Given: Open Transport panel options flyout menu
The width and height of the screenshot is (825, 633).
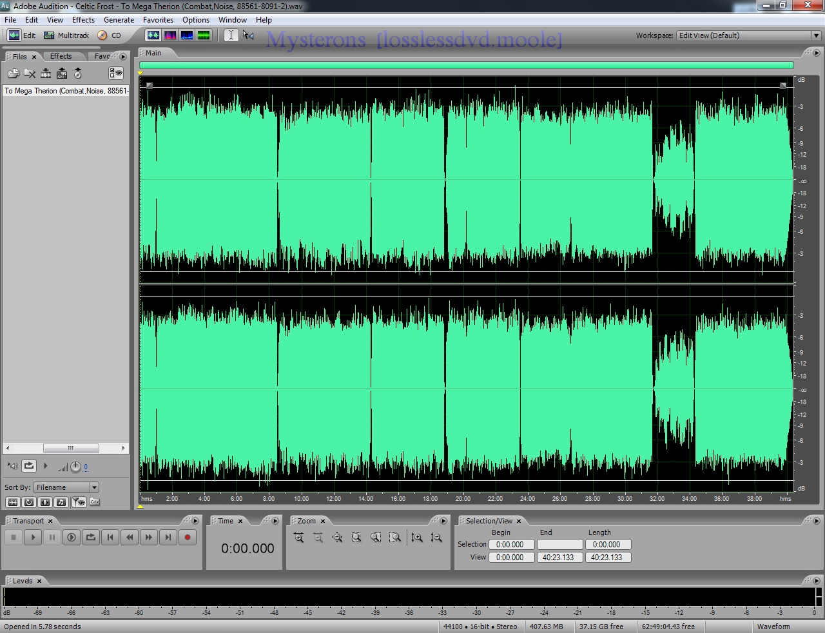Looking at the screenshot, I should [x=195, y=521].
